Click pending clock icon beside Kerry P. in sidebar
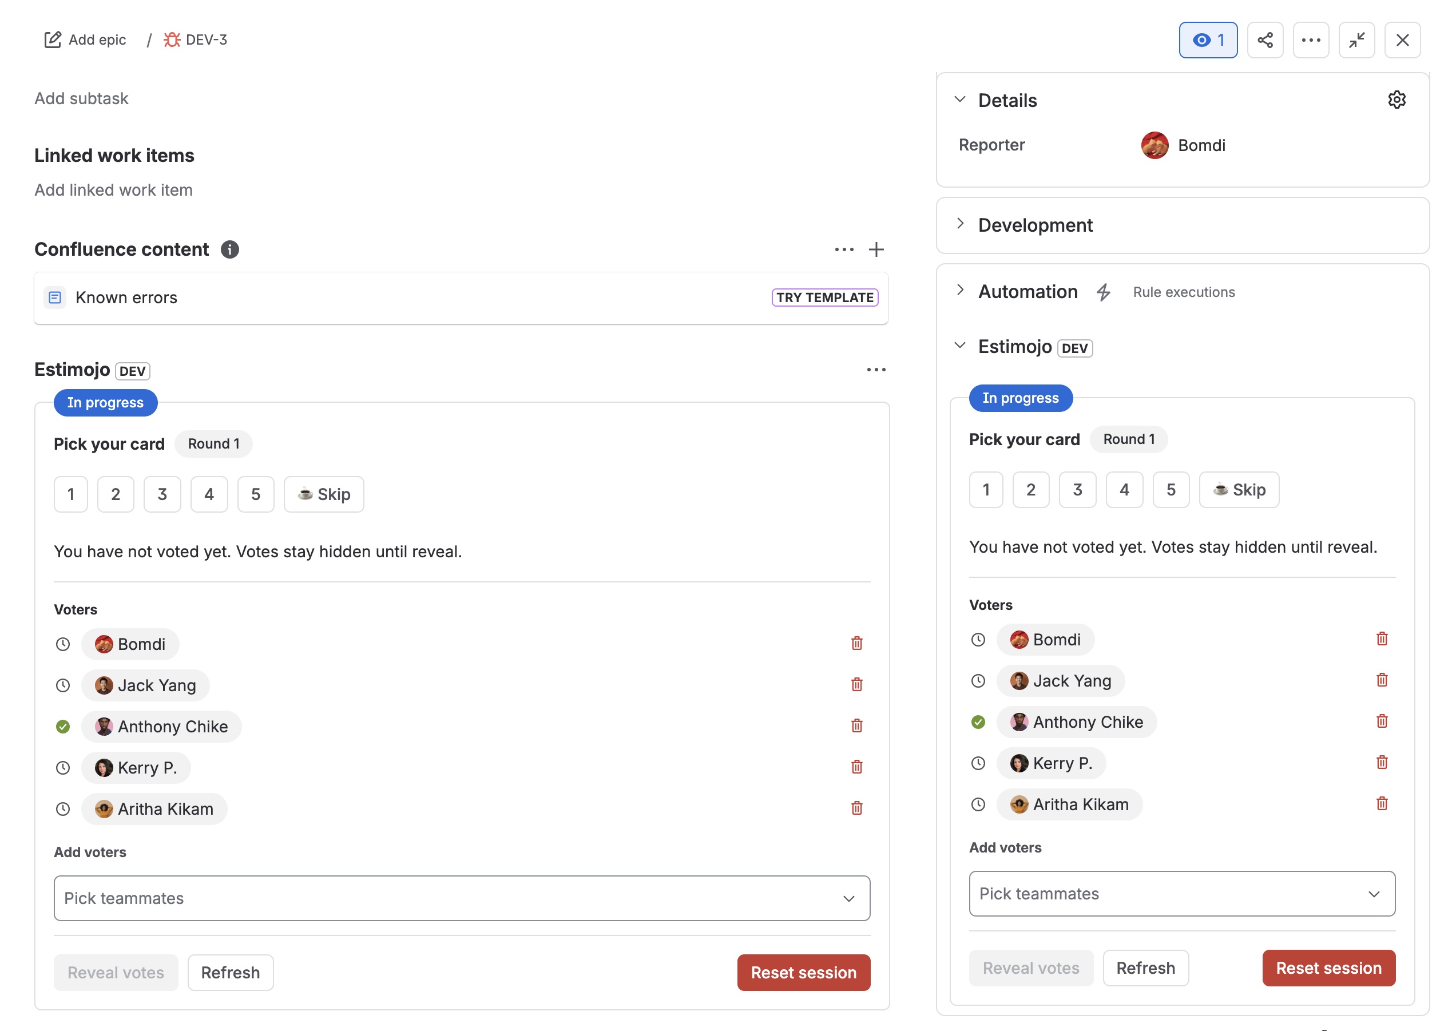Screen dimensions: 1452x1031 (978, 763)
